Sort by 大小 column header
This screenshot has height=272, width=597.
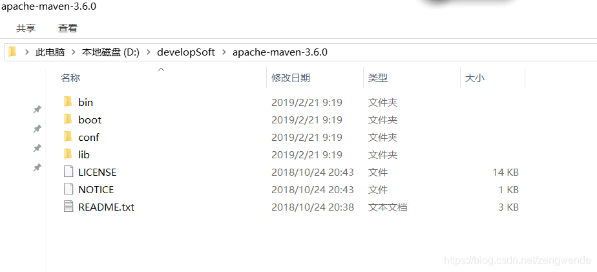[475, 78]
